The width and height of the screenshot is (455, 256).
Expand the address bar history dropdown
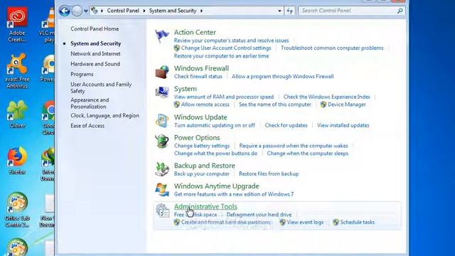279,11
